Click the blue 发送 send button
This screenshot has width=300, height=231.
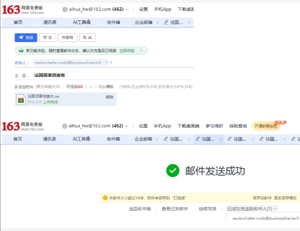click(x=26, y=37)
